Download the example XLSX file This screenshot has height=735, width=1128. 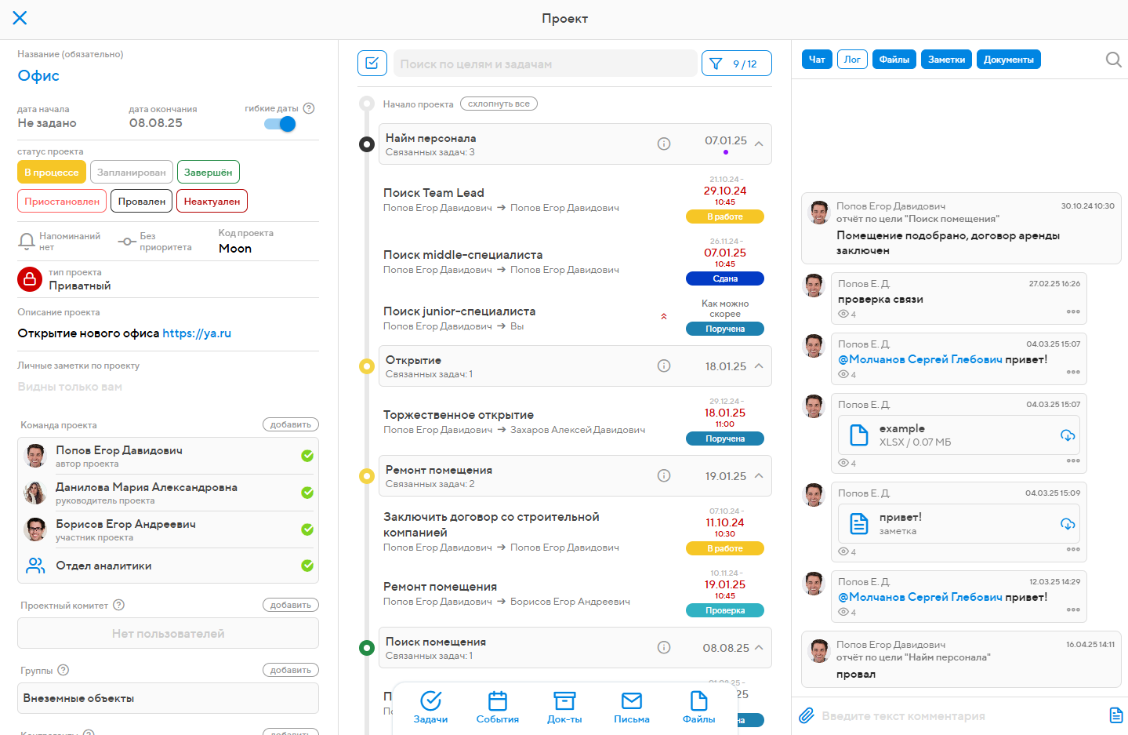[x=1068, y=435]
